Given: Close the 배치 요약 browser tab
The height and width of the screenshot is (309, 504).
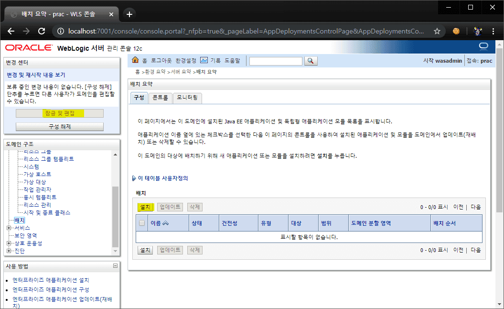Looking at the screenshot, I should (x=111, y=14).
